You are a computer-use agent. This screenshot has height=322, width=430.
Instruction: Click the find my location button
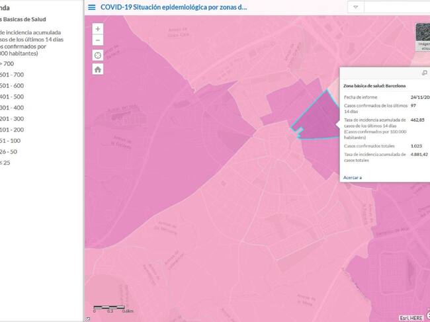(x=98, y=55)
